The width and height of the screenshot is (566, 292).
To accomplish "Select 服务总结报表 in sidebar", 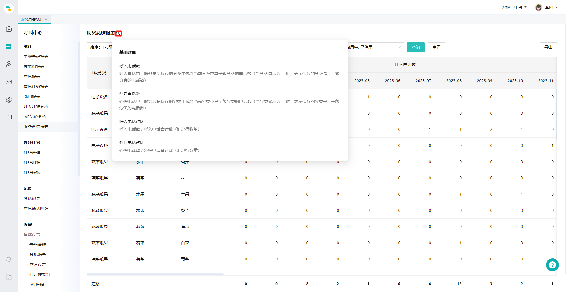I will click(48, 127).
